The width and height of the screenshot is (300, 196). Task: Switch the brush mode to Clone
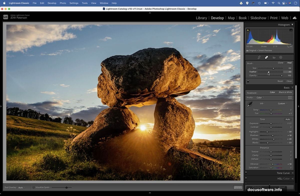pyautogui.click(x=280, y=63)
